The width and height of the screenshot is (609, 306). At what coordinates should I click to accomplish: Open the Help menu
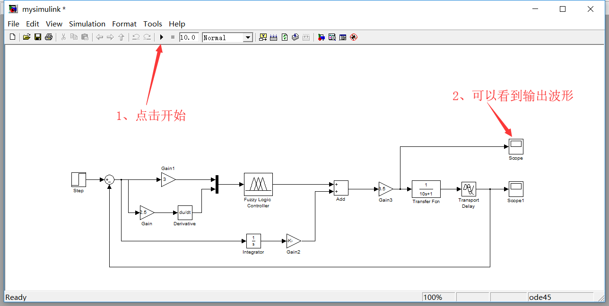tap(177, 24)
